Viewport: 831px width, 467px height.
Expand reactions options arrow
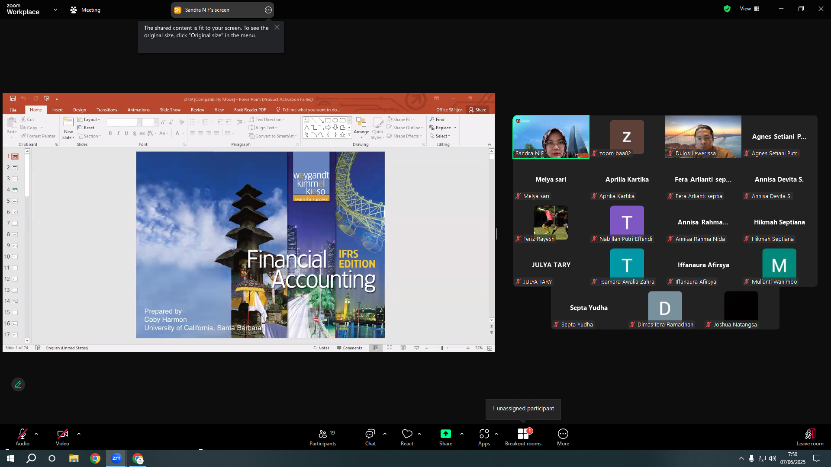pyautogui.click(x=419, y=434)
